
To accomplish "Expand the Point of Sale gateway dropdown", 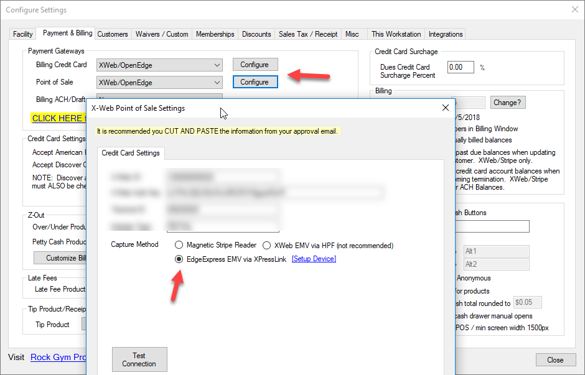I will pyautogui.click(x=159, y=82).
